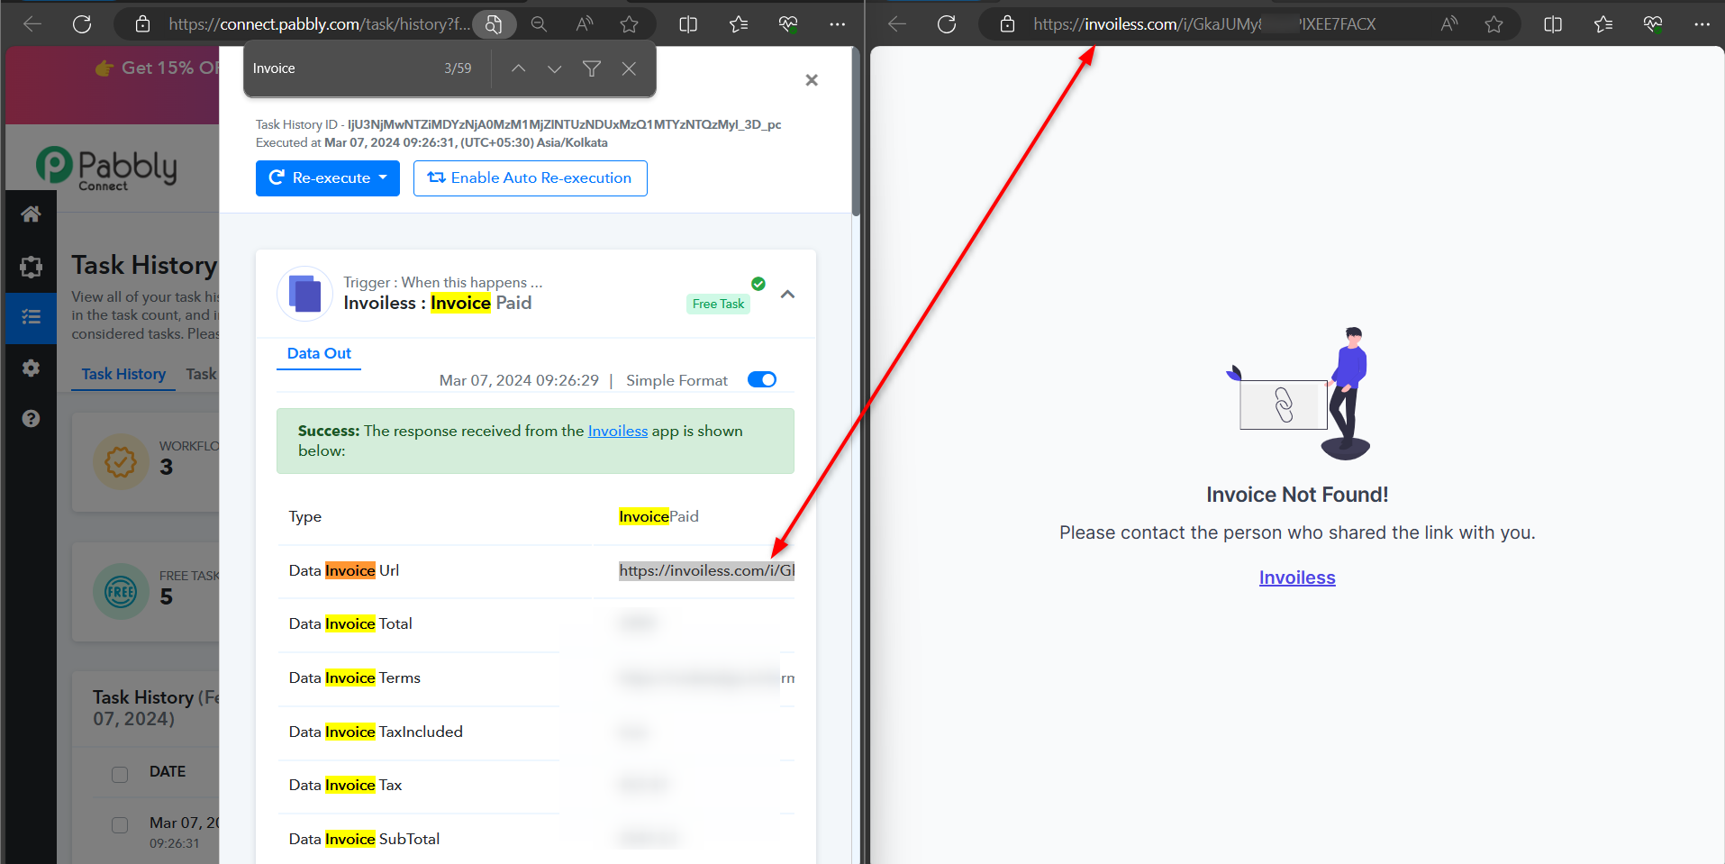Click the Free Tasks card icon
This screenshot has width=1725, height=864.
[121, 592]
